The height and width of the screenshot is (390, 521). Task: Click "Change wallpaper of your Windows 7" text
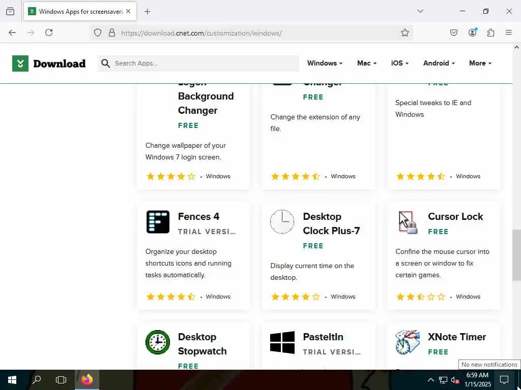[x=185, y=151]
